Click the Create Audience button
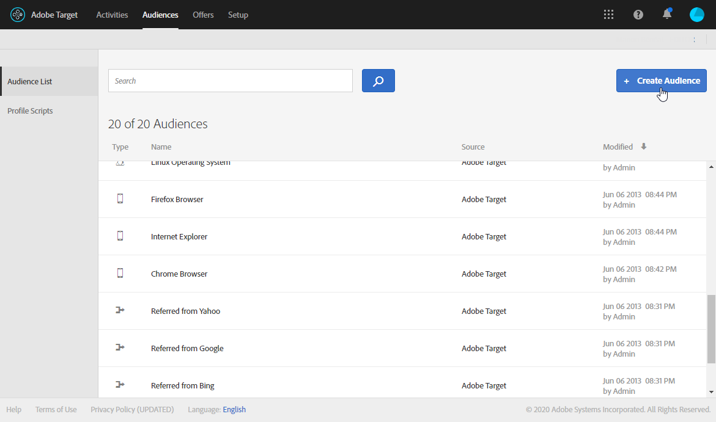716x422 pixels. pyautogui.click(x=661, y=81)
